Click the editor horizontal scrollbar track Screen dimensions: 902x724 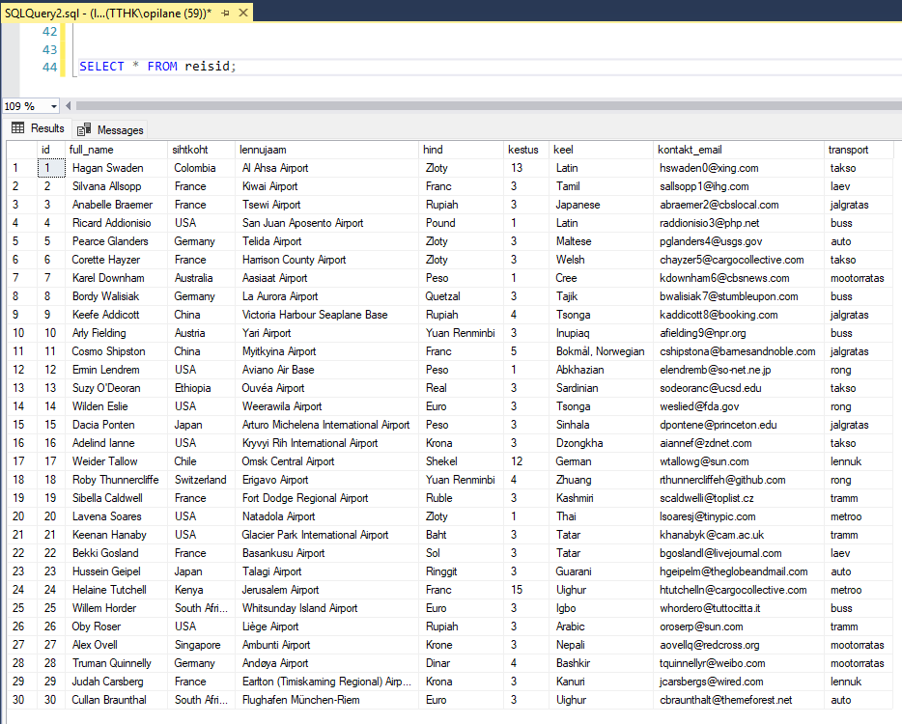(x=483, y=106)
